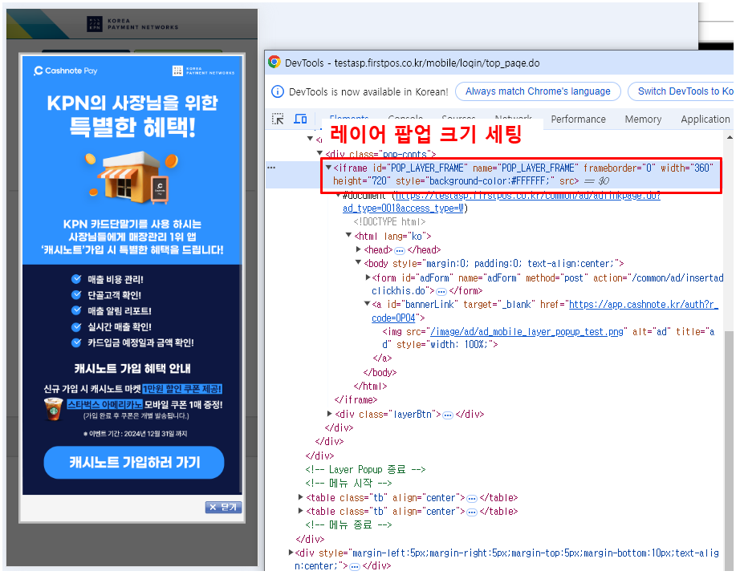Open the Application tab
Screen dimensions: 740x575
point(705,119)
